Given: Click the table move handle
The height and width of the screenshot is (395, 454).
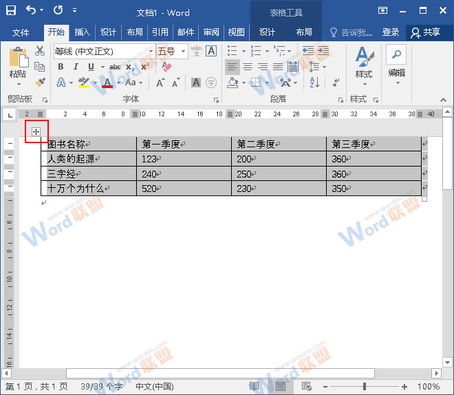Looking at the screenshot, I should click(36, 131).
